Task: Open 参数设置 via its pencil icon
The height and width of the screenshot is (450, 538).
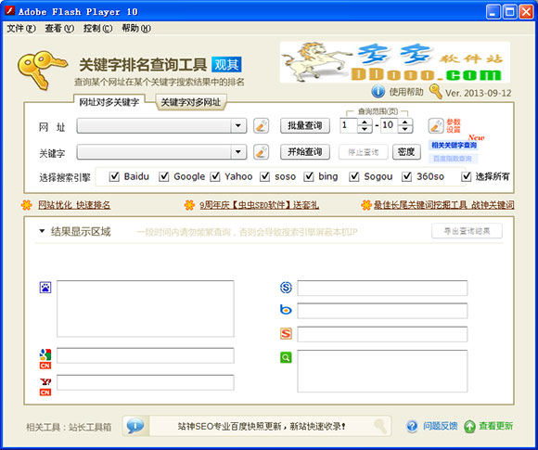Action: click(x=436, y=125)
